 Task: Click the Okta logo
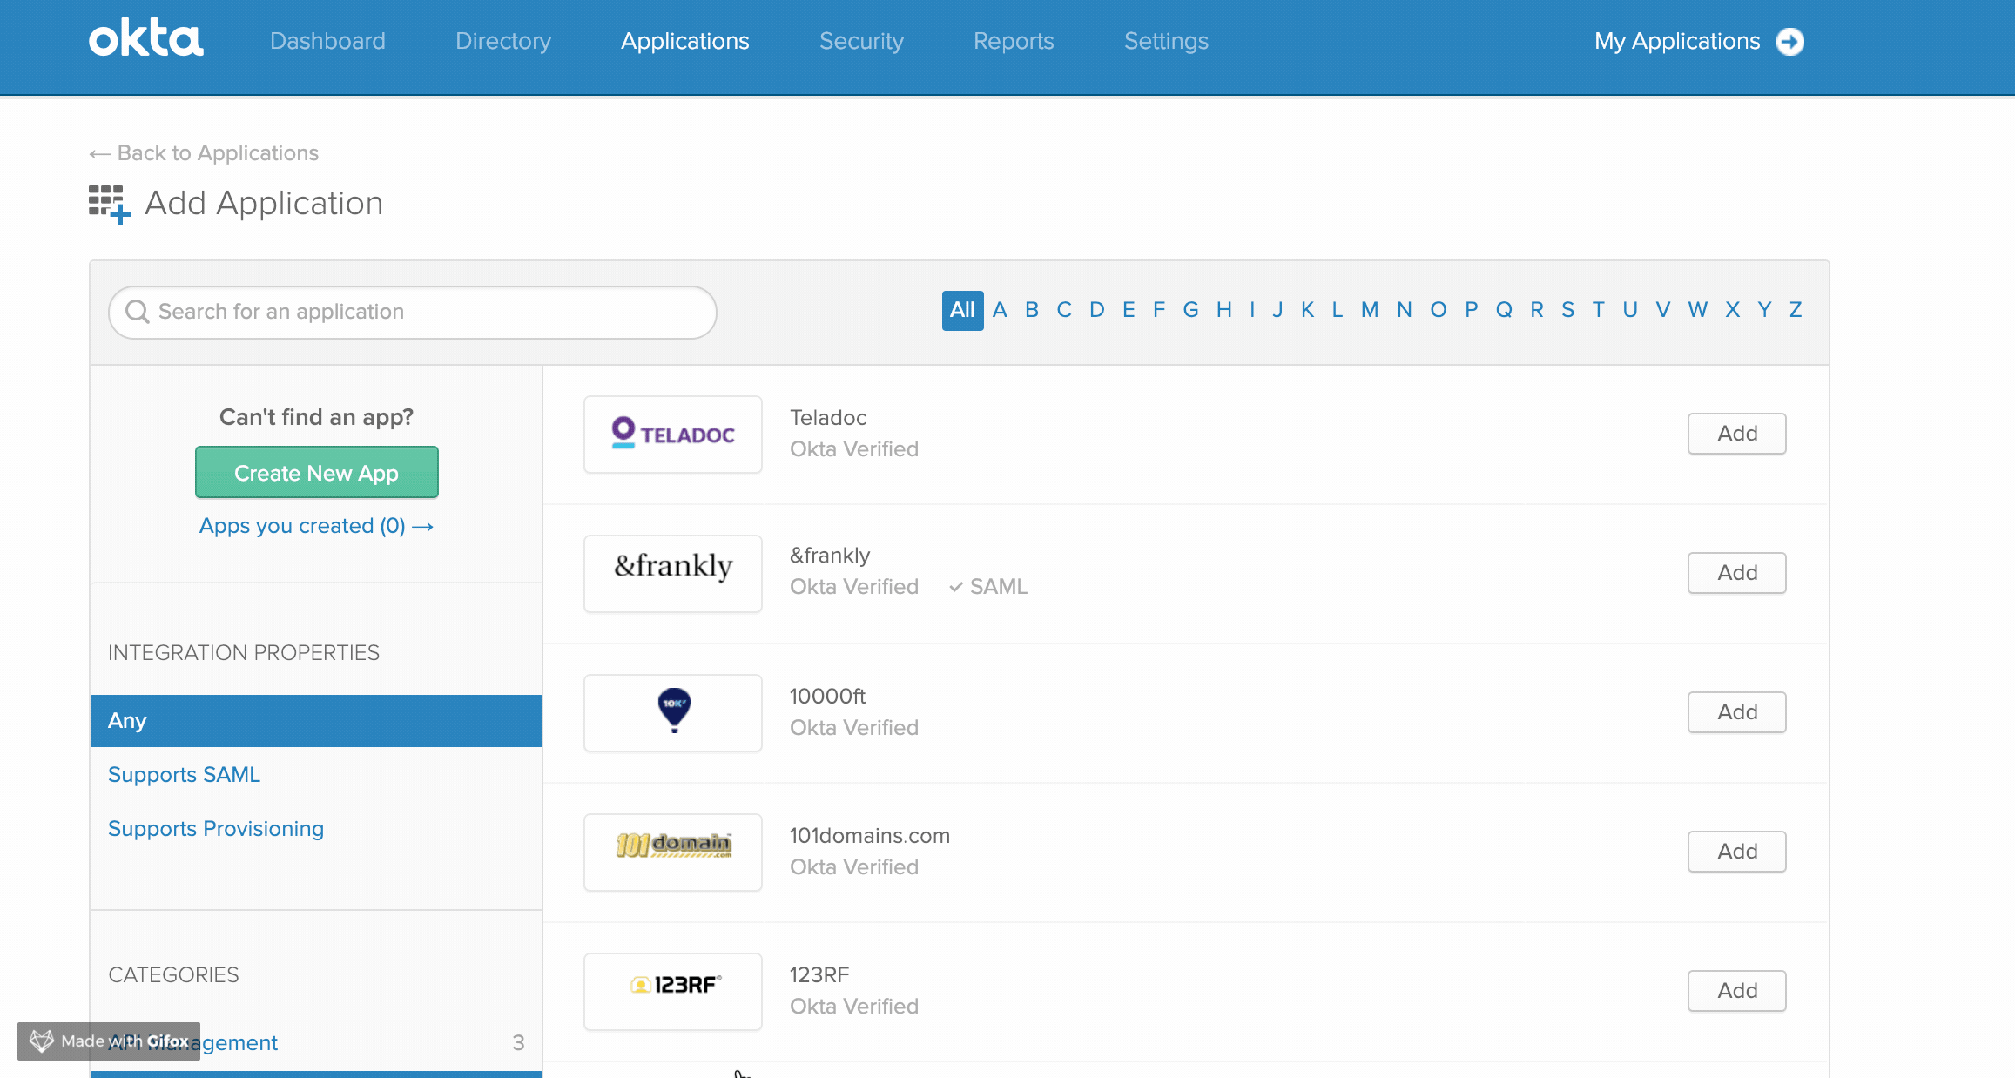coord(145,39)
